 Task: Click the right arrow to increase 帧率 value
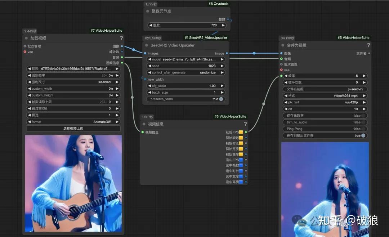(365, 76)
